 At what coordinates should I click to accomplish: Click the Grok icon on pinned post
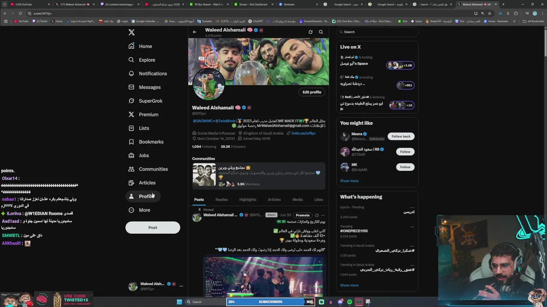317,215
